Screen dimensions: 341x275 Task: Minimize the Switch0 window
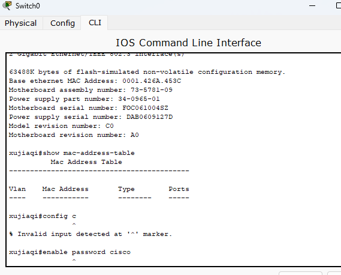point(312,5)
